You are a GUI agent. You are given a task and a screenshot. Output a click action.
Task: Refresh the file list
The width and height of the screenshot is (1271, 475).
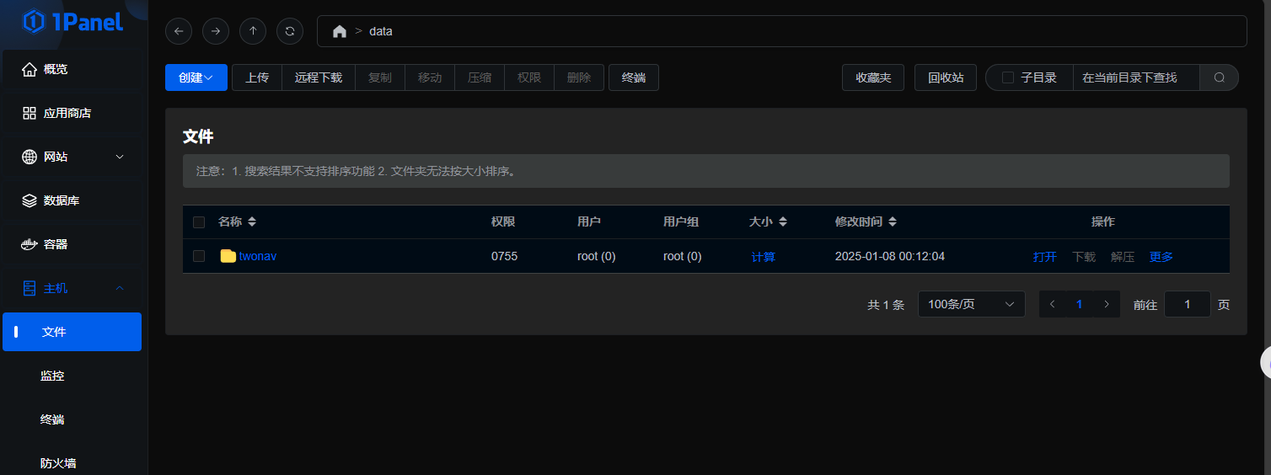pyautogui.click(x=290, y=31)
